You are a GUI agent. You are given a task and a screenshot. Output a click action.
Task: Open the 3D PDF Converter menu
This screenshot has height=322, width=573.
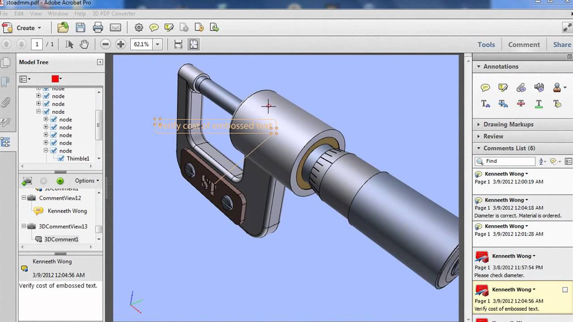pos(114,13)
